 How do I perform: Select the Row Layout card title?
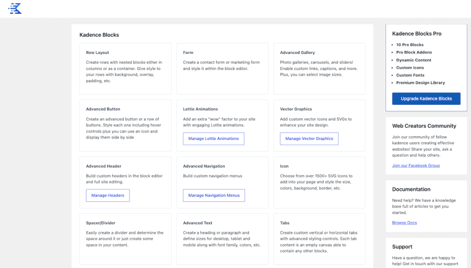pos(98,52)
